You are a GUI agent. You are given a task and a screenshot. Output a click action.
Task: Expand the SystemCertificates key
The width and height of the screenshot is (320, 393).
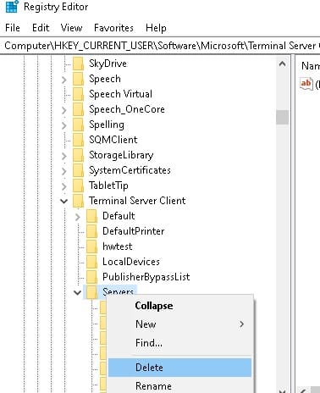click(x=64, y=171)
